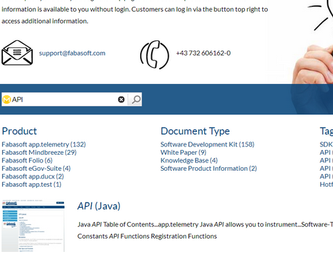This screenshot has width=333, height=254.
Task: Click the Product facet heading
Action: coord(19,131)
